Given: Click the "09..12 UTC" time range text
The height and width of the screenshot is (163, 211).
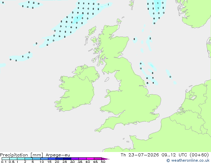Looking at the screenshot, I should (x=174, y=155).
